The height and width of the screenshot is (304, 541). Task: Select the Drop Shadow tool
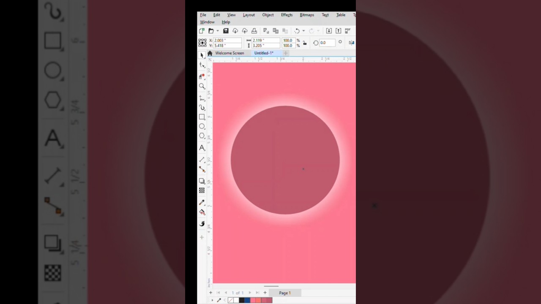click(202, 181)
